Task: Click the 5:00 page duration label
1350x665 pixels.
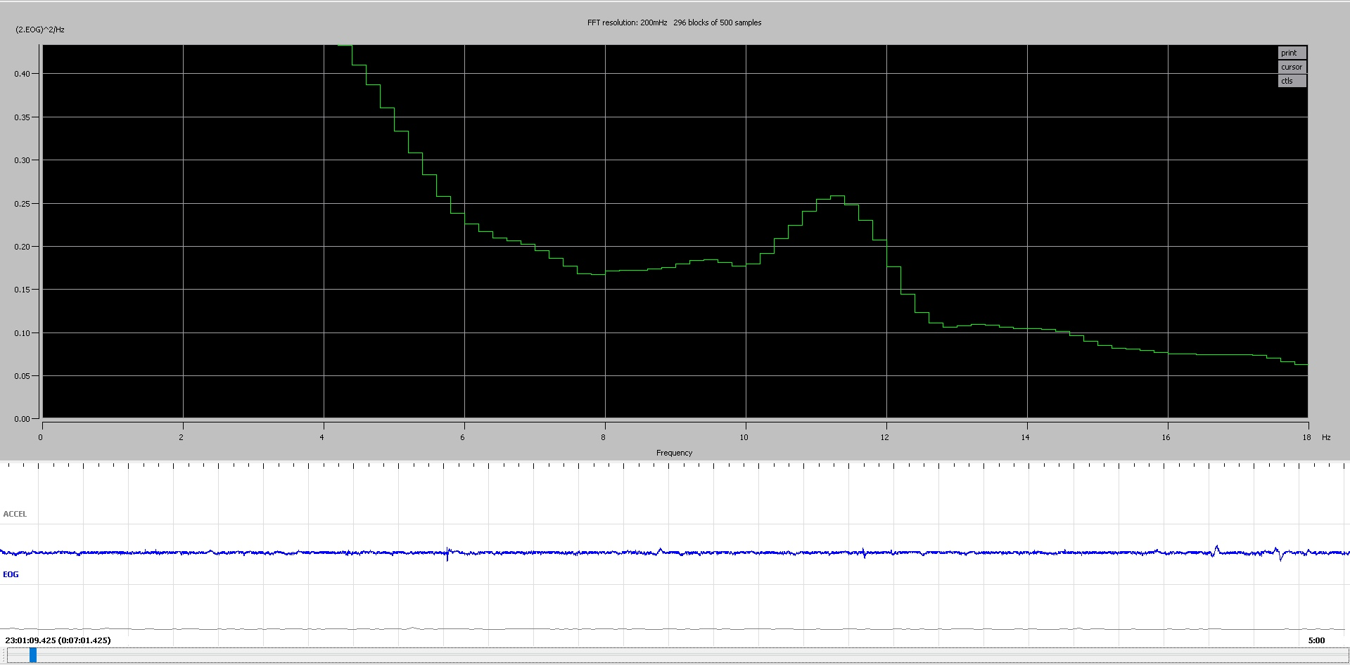Action: pos(1316,640)
